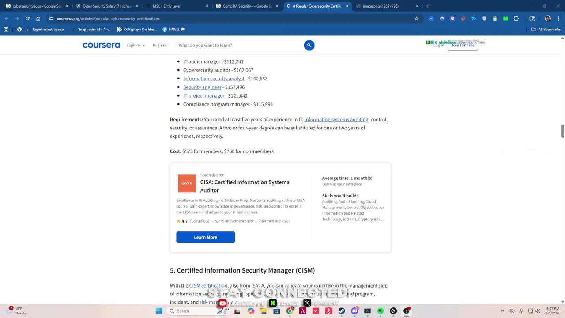Open the IT project manager link
565x318 pixels.
tap(203, 95)
